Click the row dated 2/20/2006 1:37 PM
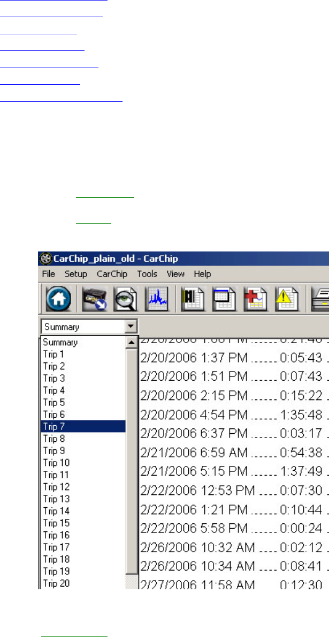This screenshot has width=329, height=637. coord(234,358)
